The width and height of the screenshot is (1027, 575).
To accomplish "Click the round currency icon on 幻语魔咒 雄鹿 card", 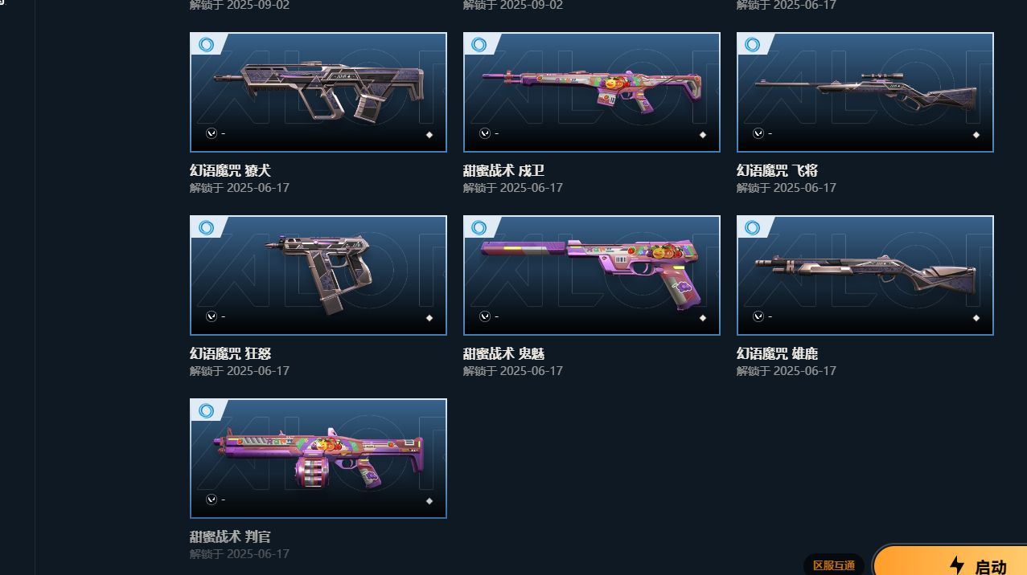I will point(758,316).
